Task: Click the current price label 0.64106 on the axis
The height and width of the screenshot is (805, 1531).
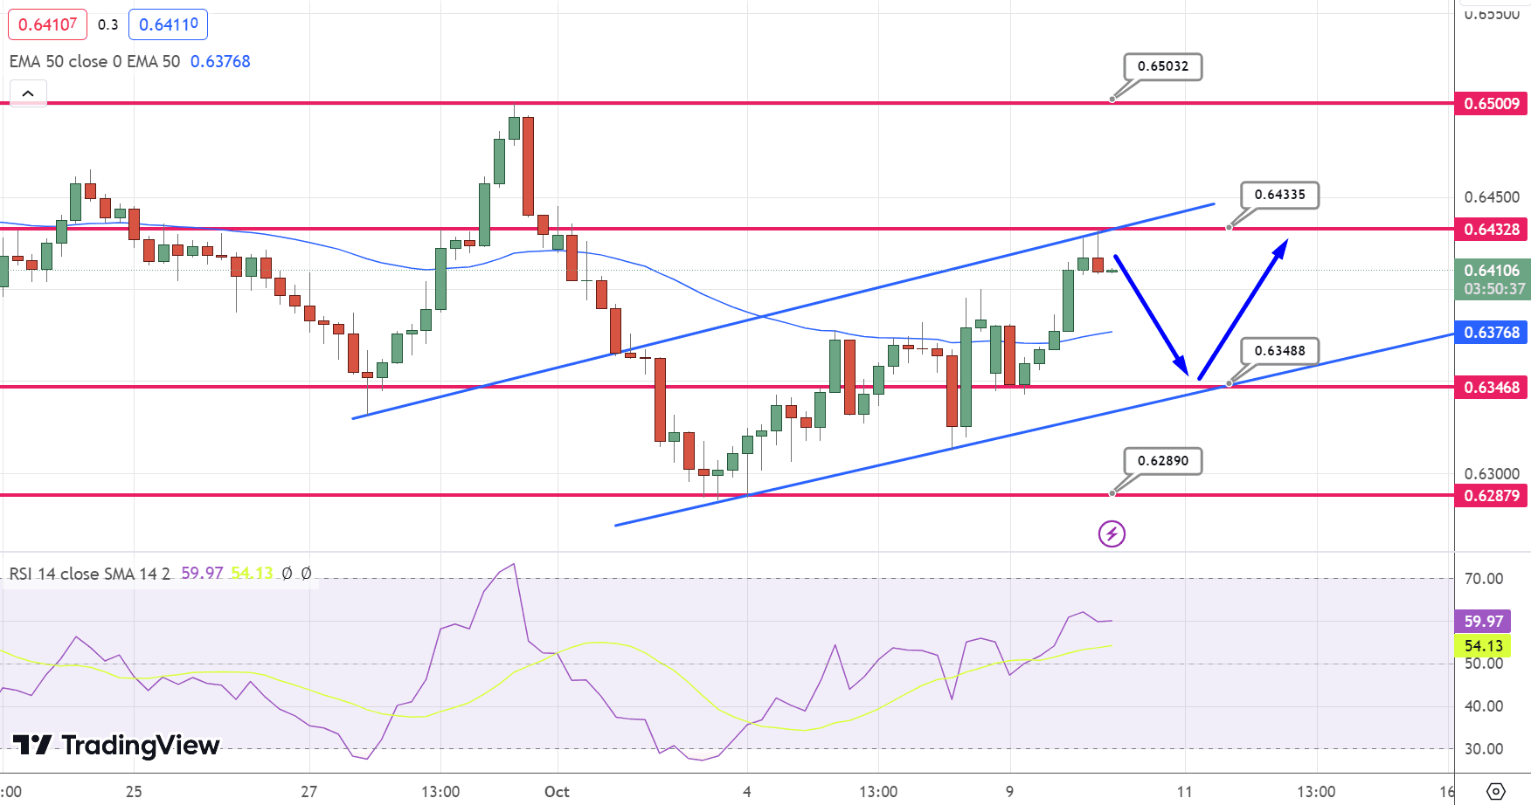Action: (1492, 271)
